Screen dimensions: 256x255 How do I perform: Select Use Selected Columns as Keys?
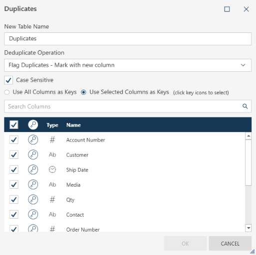(83, 92)
